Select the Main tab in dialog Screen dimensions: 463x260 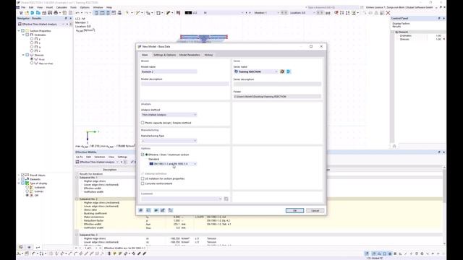tap(145, 55)
